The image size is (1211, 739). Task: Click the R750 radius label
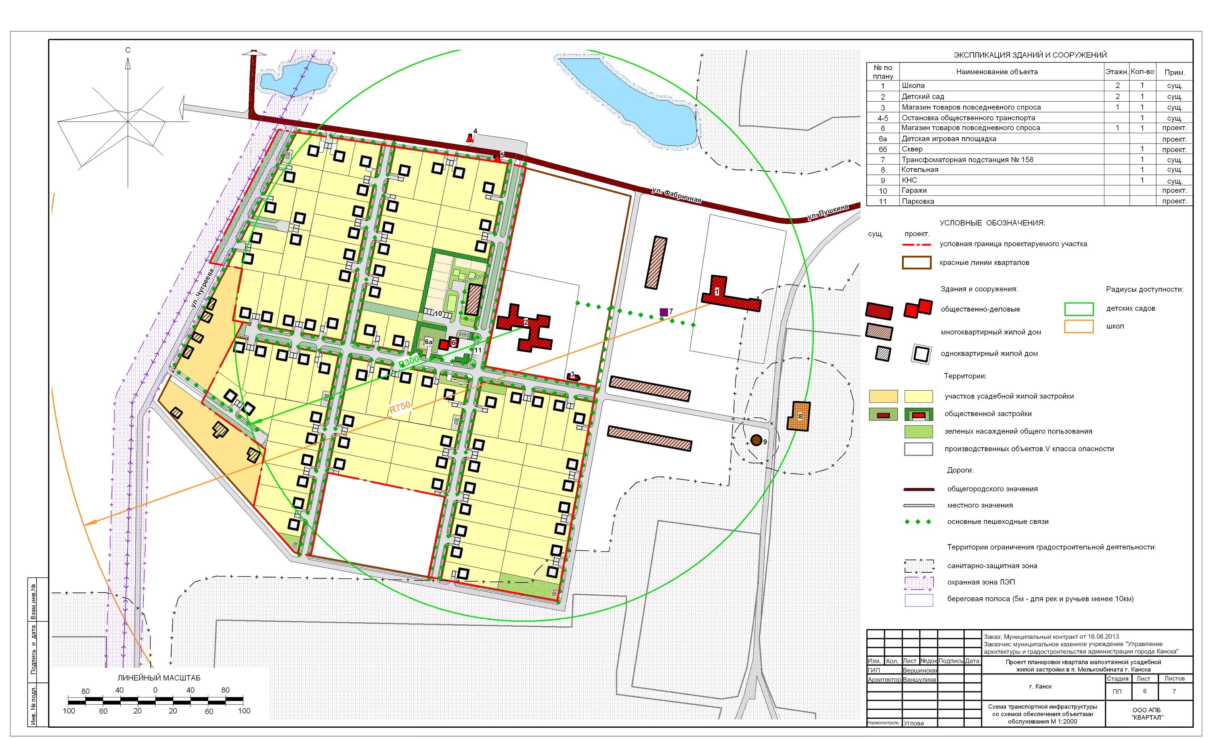400,407
